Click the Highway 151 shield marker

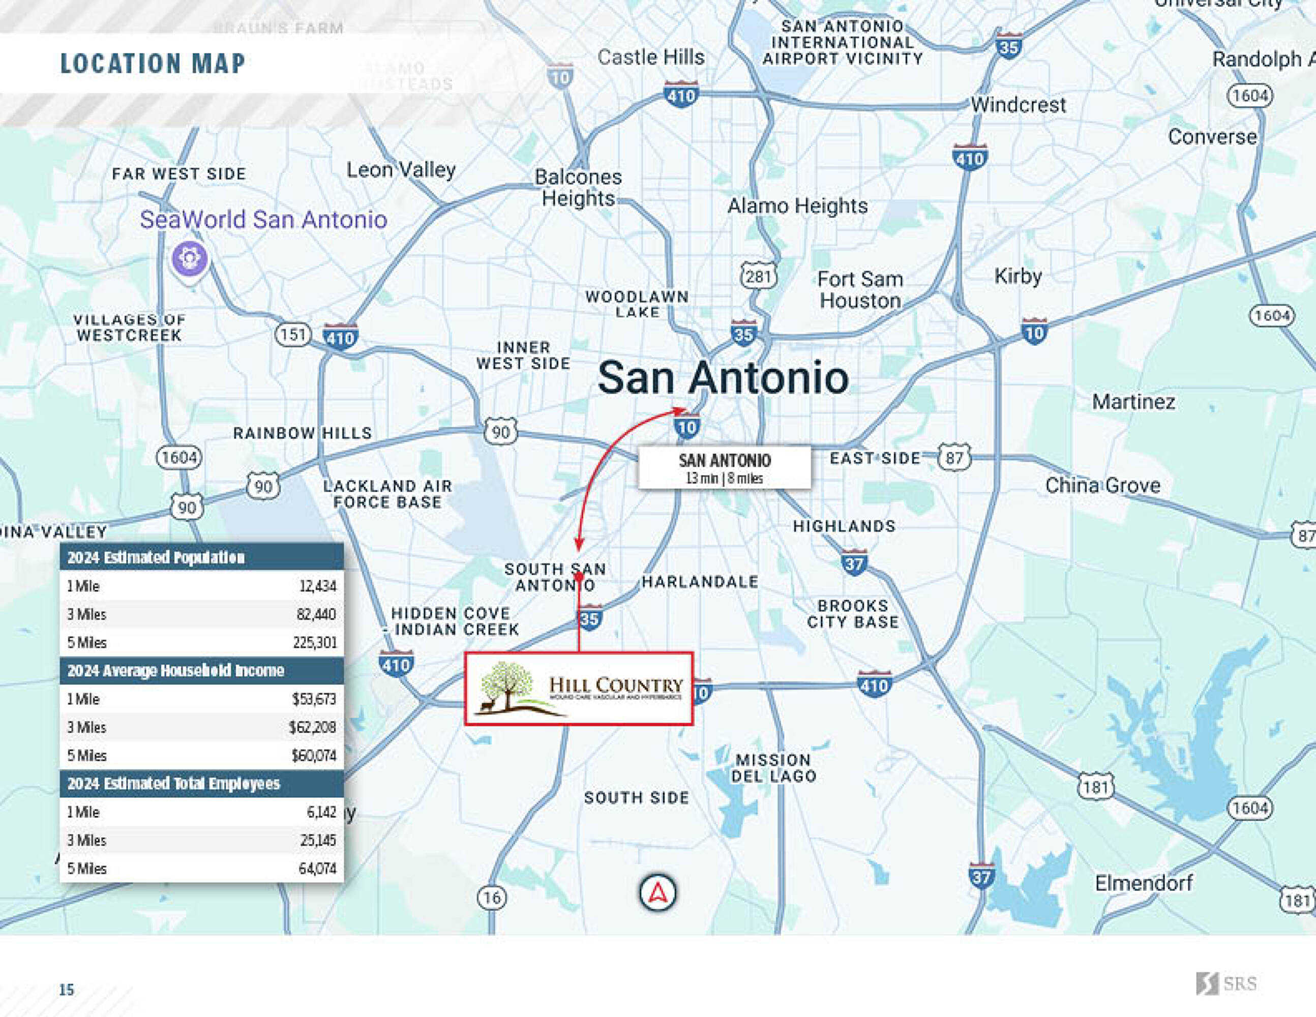coord(293,334)
